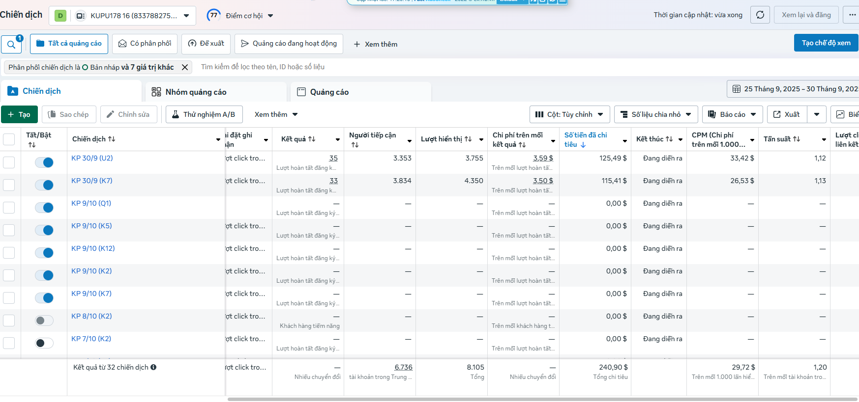
Task: Select the Có phân phối view
Action: [x=145, y=44]
